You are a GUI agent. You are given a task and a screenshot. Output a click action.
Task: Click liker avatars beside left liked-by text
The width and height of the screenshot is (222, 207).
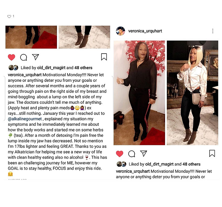pos(14,68)
